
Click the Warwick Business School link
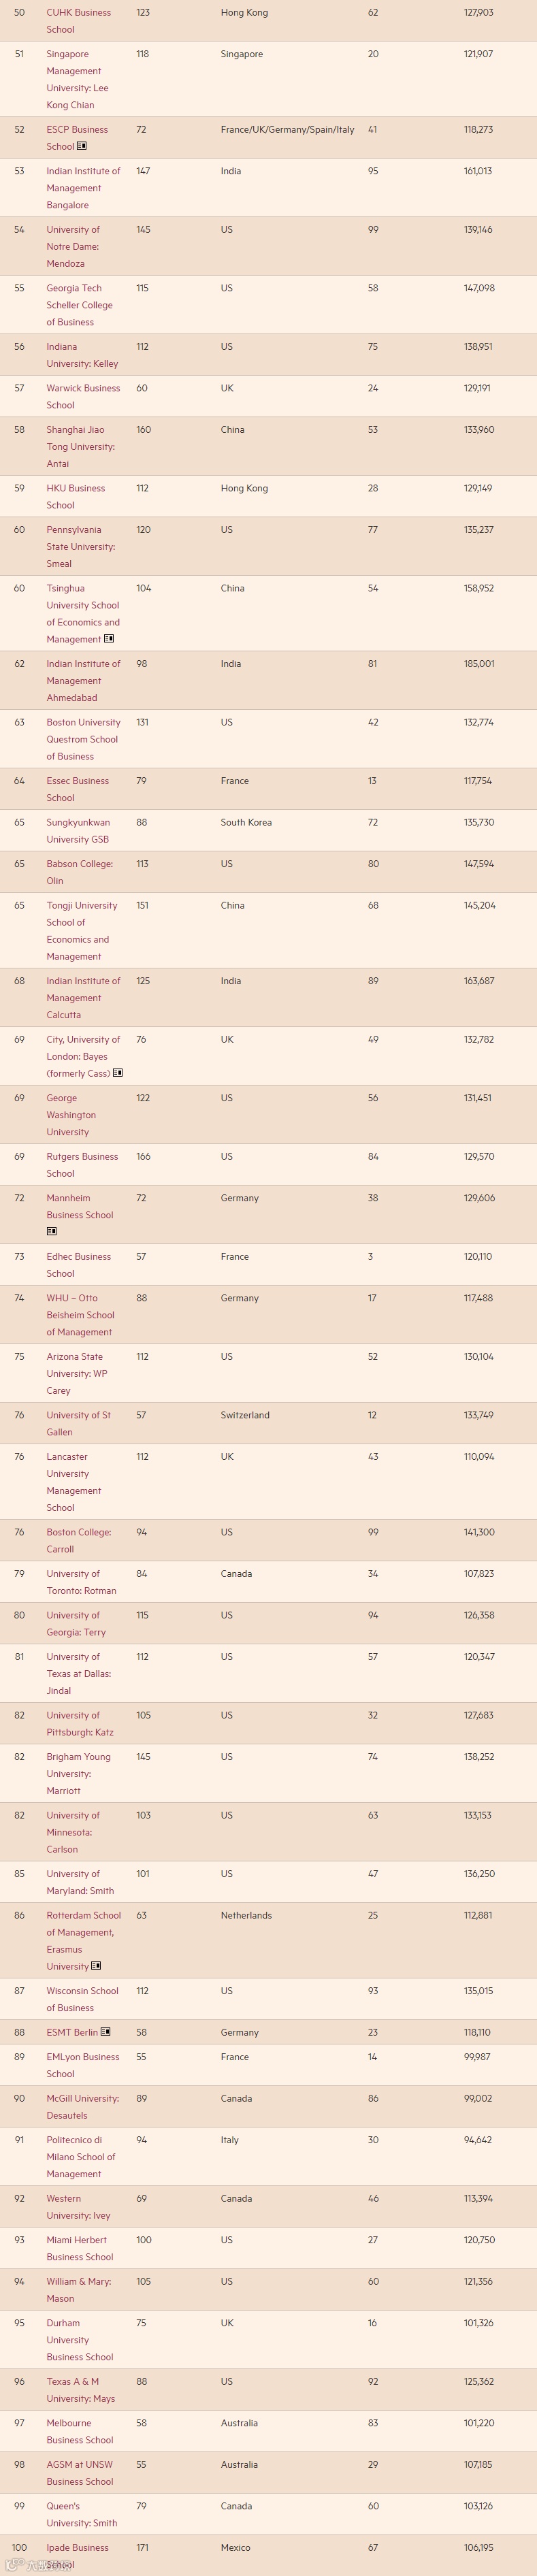point(82,396)
